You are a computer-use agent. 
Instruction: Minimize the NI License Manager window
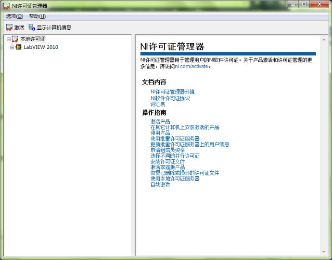pyautogui.click(x=293, y=4)
